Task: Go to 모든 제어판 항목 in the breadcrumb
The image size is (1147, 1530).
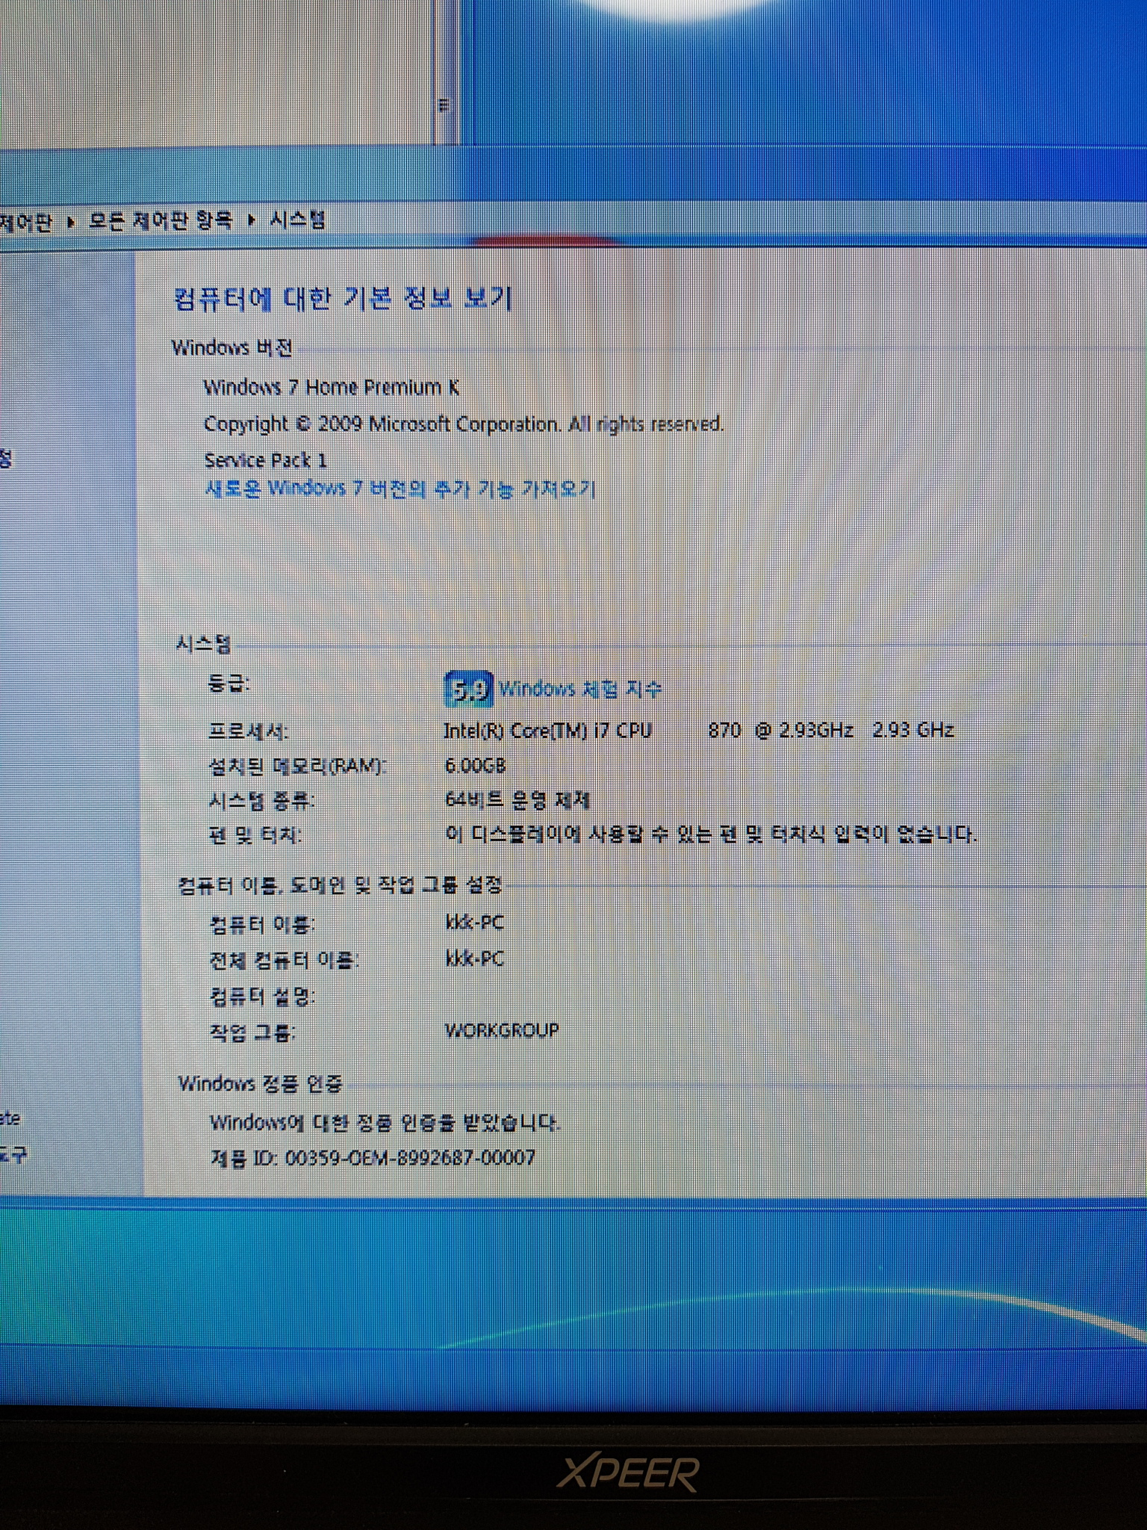Action: pos(161,220)
